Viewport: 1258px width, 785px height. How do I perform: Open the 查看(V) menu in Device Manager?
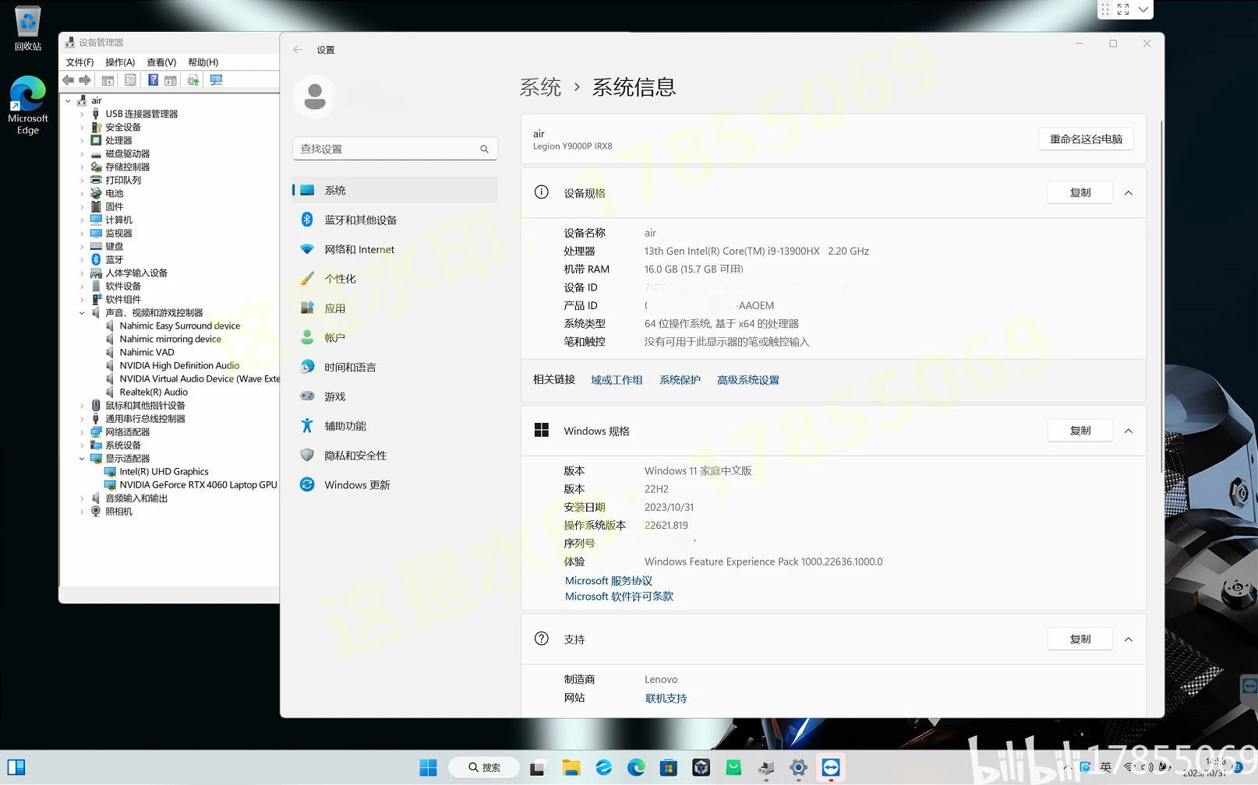click(x=161, y=62)
